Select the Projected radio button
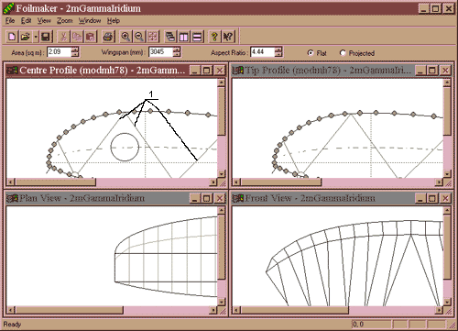 click(343, 53)
